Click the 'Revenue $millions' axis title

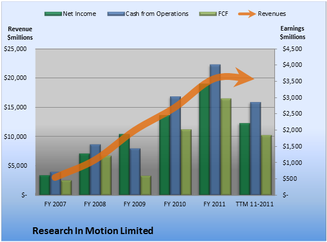[20, 33]
